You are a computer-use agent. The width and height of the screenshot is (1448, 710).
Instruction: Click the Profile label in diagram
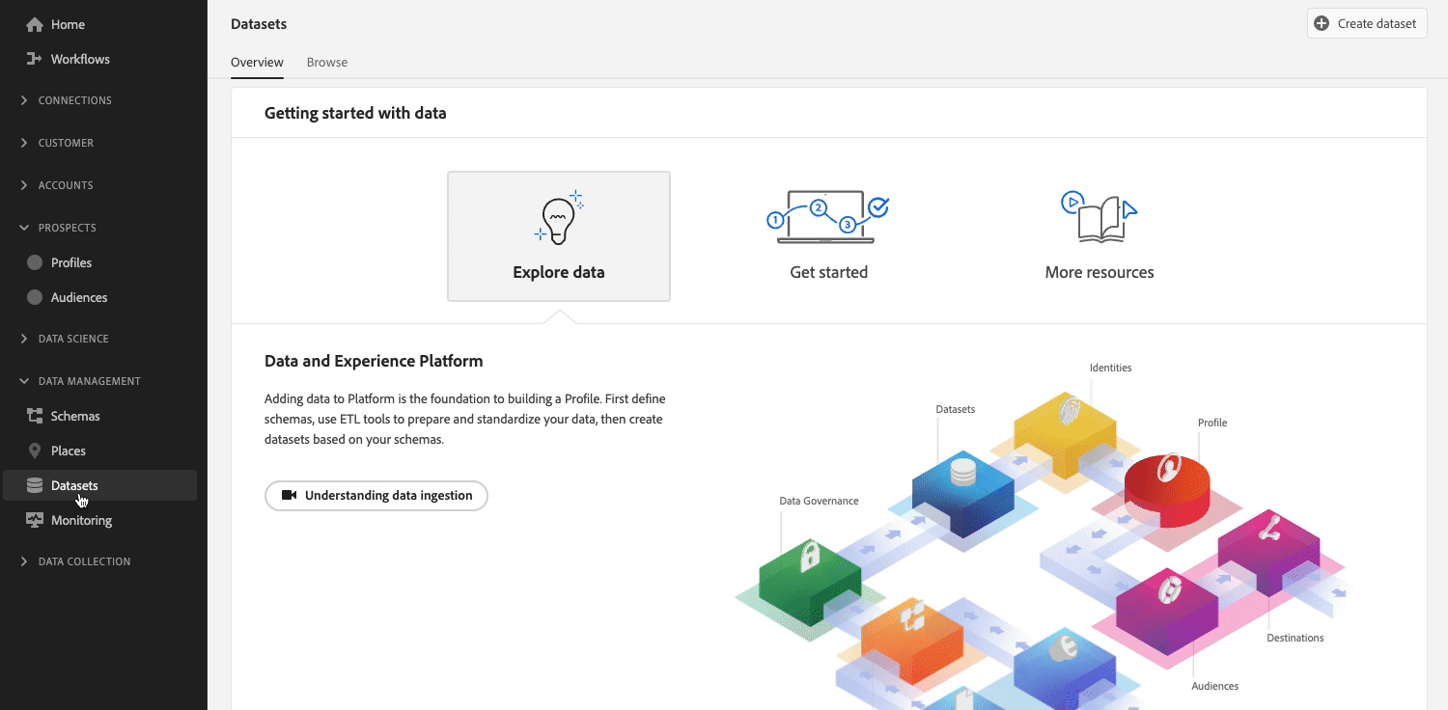click(1212, 423)
